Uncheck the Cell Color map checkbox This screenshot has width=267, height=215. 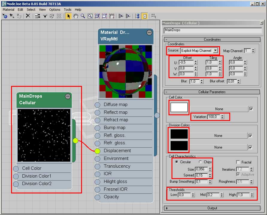[251, 109]
